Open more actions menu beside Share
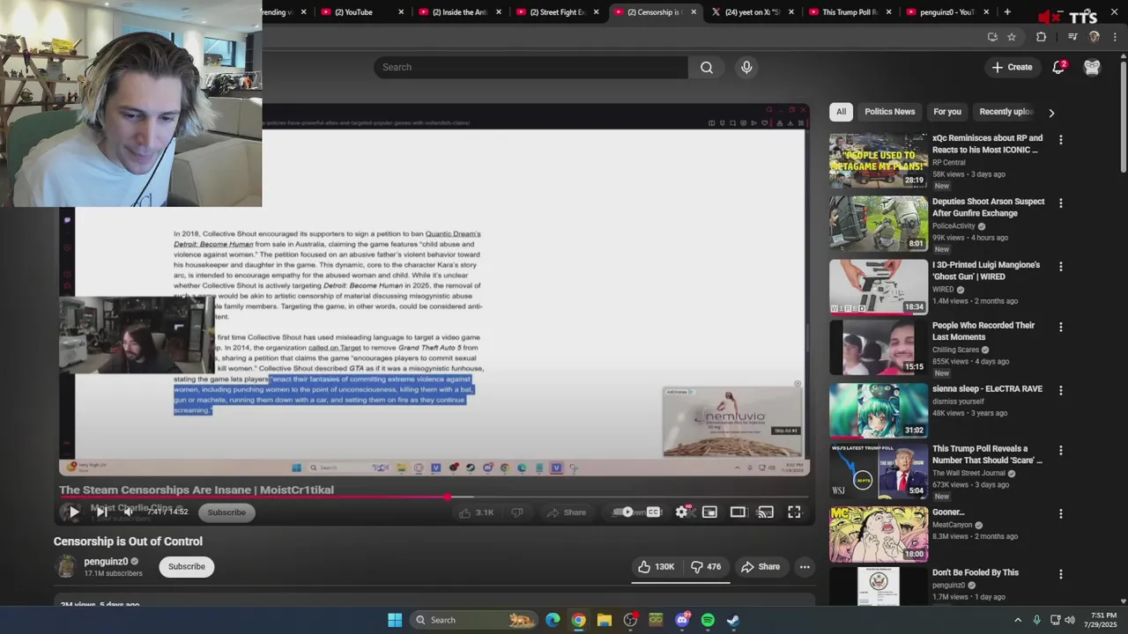 coord(805,567)
